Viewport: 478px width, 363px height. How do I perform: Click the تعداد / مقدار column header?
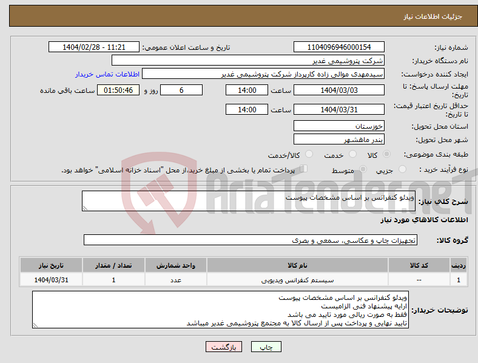coord(113,265)
